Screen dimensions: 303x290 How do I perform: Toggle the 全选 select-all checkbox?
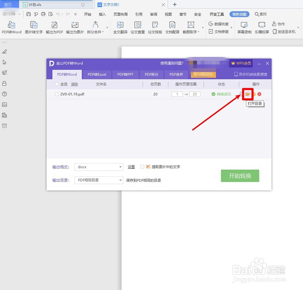[x=57, y=84]
